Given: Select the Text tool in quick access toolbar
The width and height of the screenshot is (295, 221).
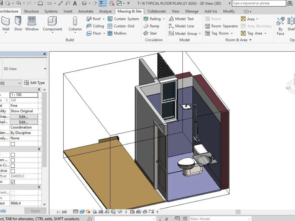Looking at the screenshot, I should (75, 3).
